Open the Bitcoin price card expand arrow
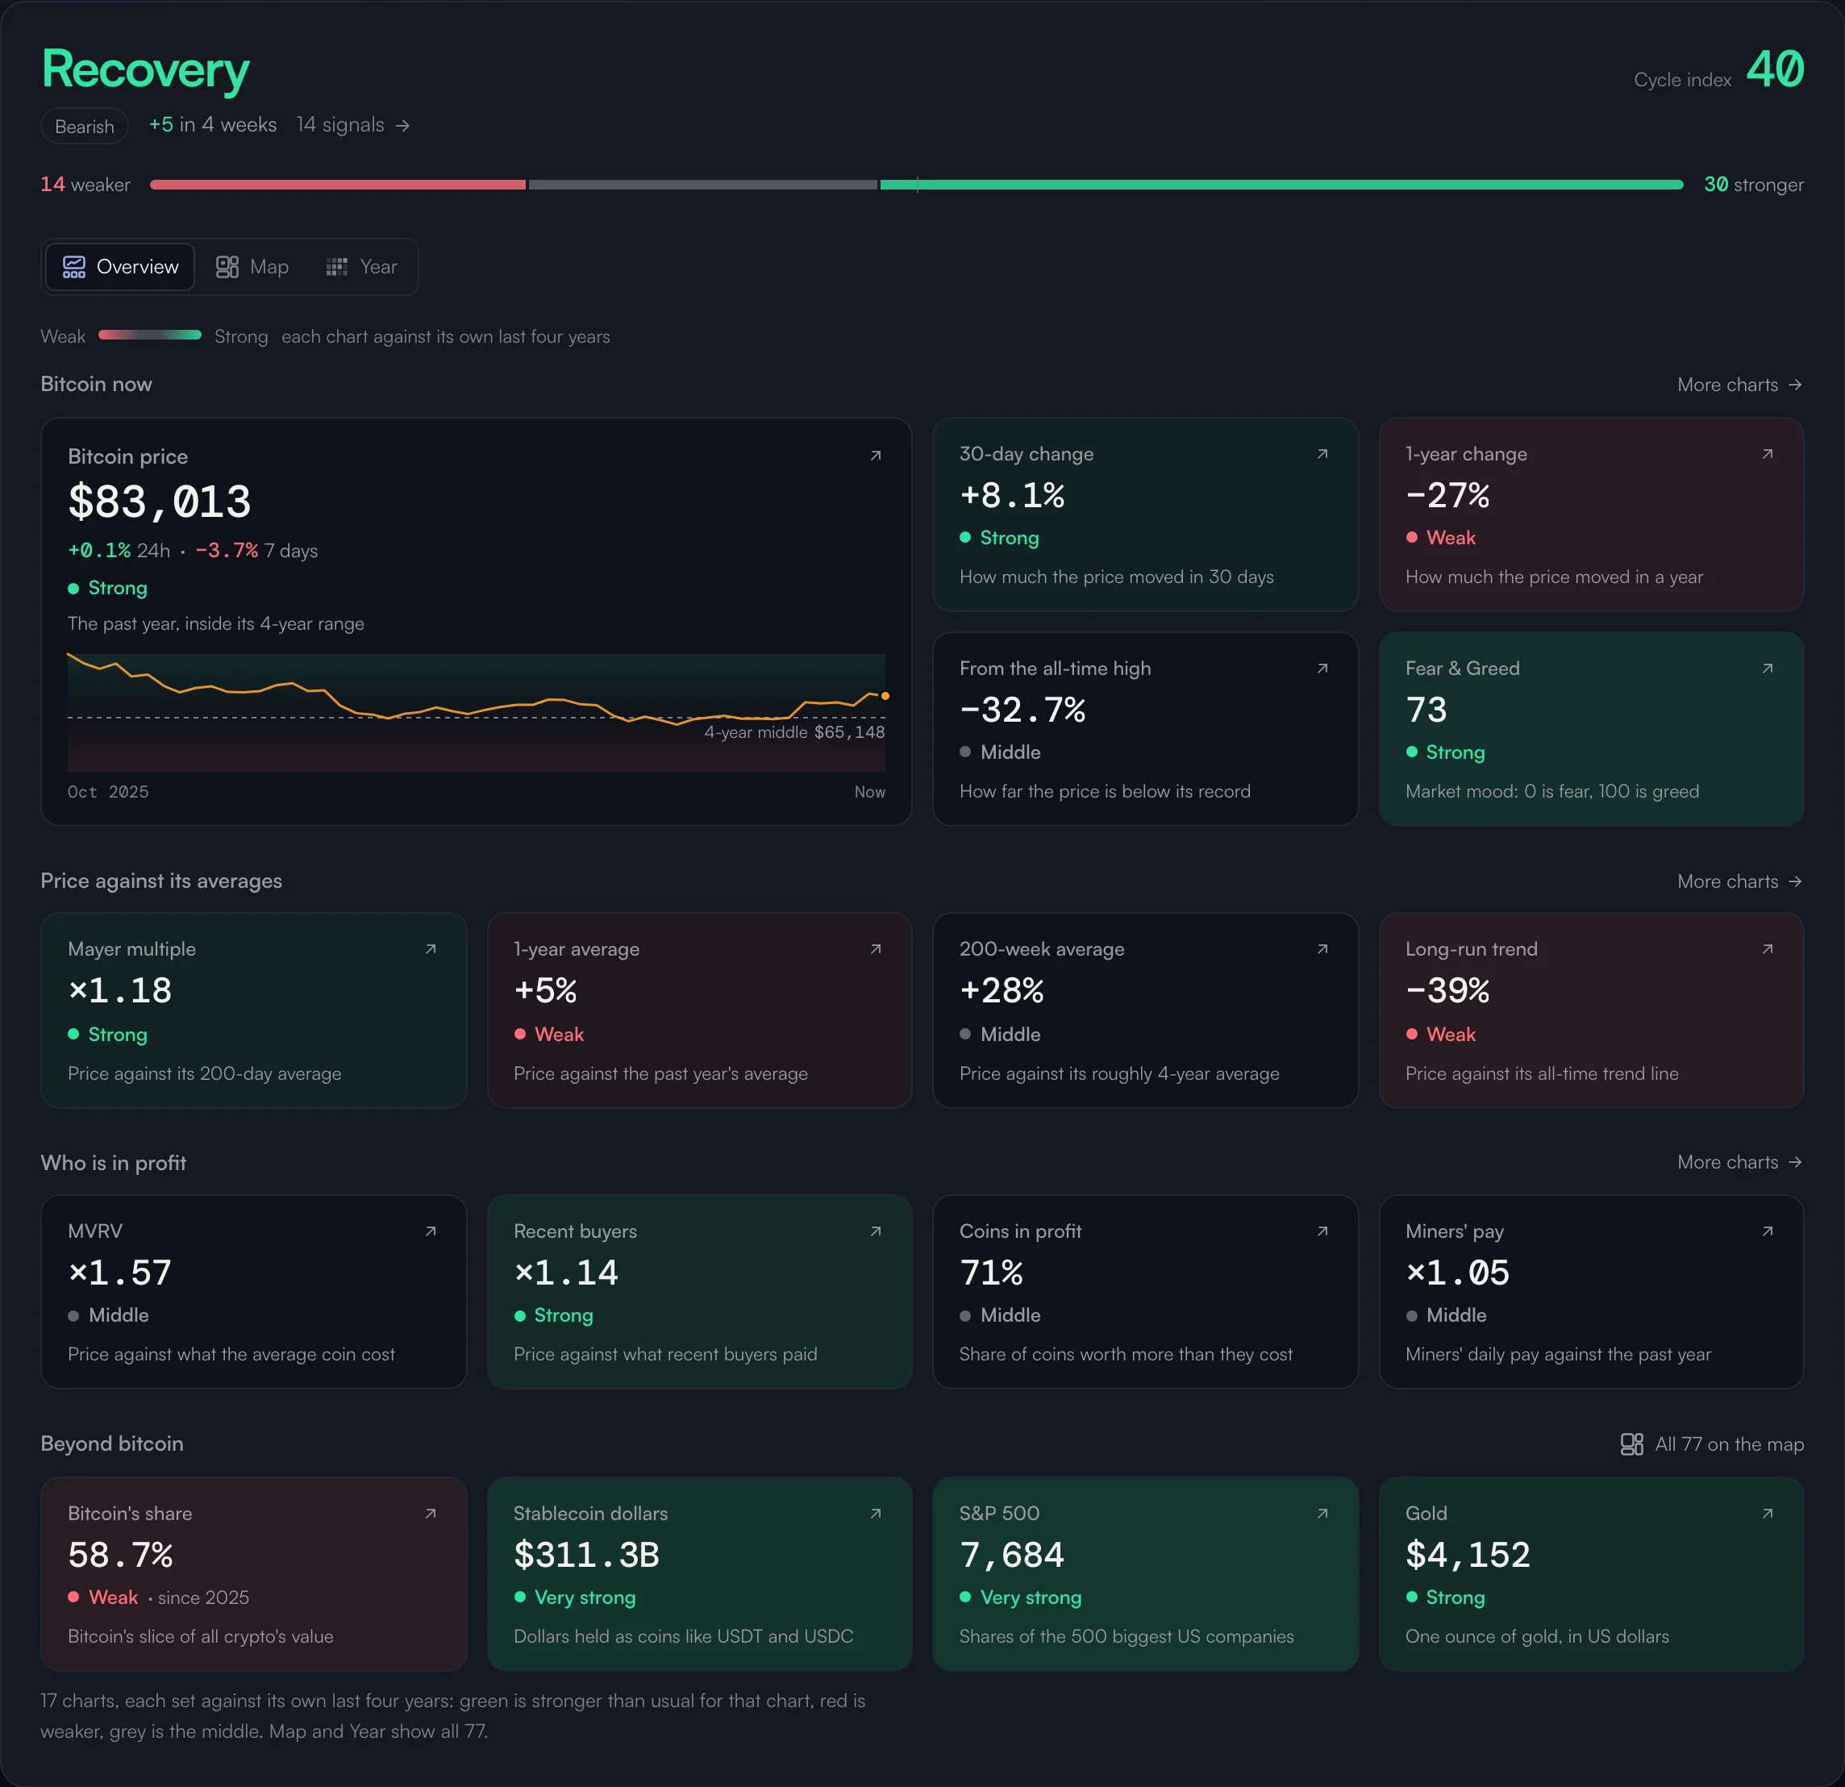The width and height of the screenshot is (1845, 1787). (x=876, y=456)
